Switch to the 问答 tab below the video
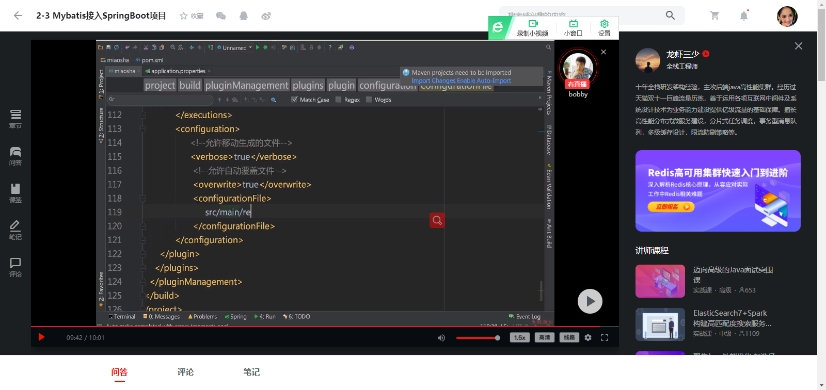This screenshot has height=390, width=826. (120, 372)
